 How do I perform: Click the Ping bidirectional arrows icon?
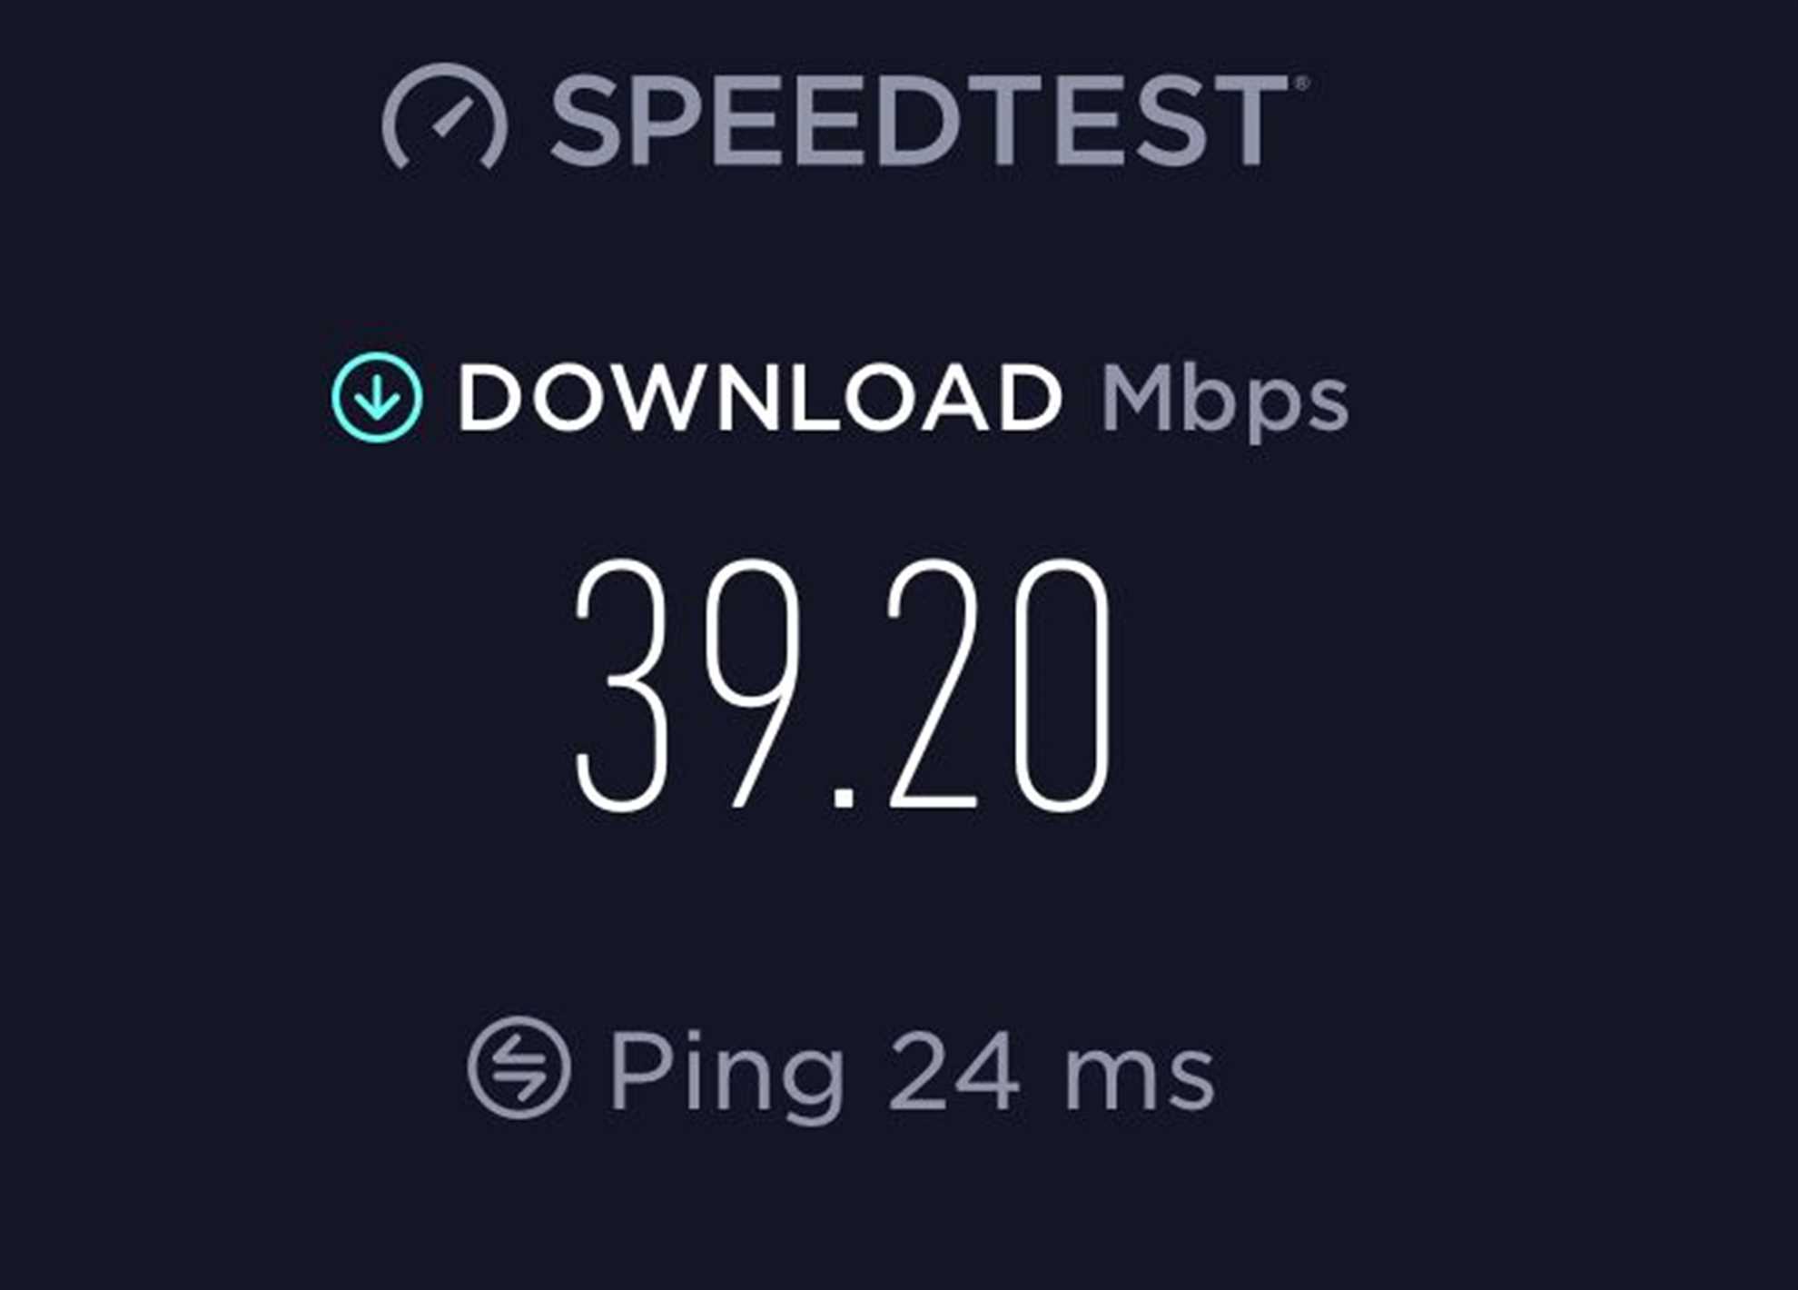[519, 1067]
